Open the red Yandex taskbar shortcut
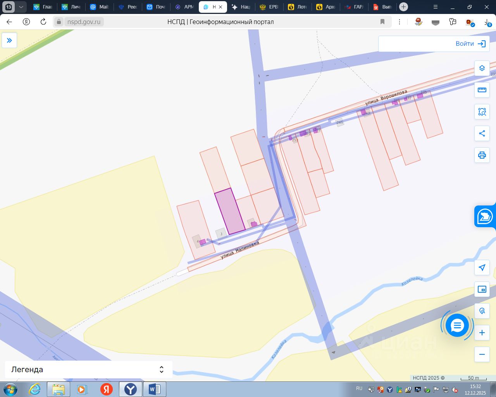The width and height of the screenshot is (496, 397). pyautogui.click(x=107, y=389)
